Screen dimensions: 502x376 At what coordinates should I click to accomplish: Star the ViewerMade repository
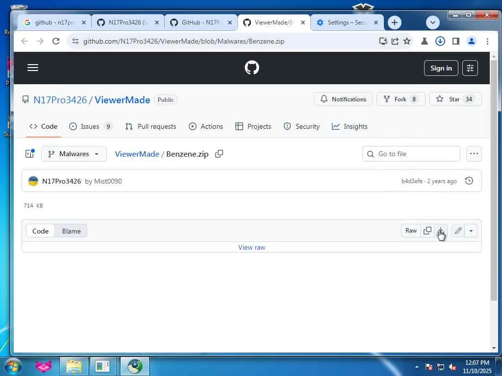pos(455,99)
